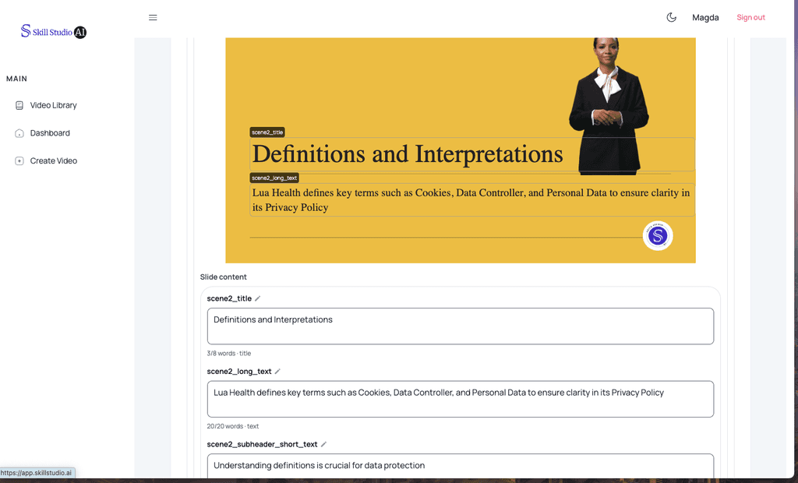798x483 pixels.
Task: Click the MAIN section label
Action: [17, 79]
